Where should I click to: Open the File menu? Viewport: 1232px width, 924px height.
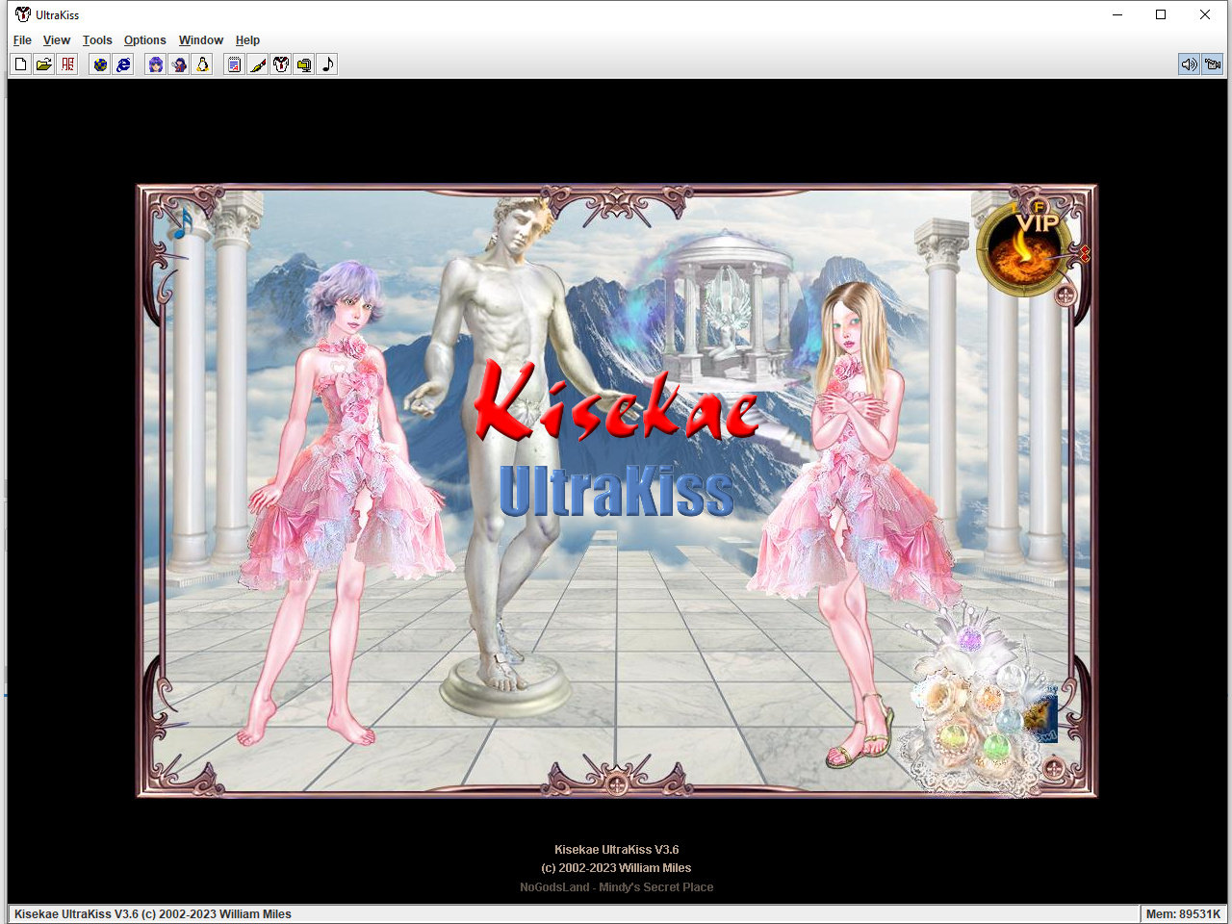tap(22, 40)
